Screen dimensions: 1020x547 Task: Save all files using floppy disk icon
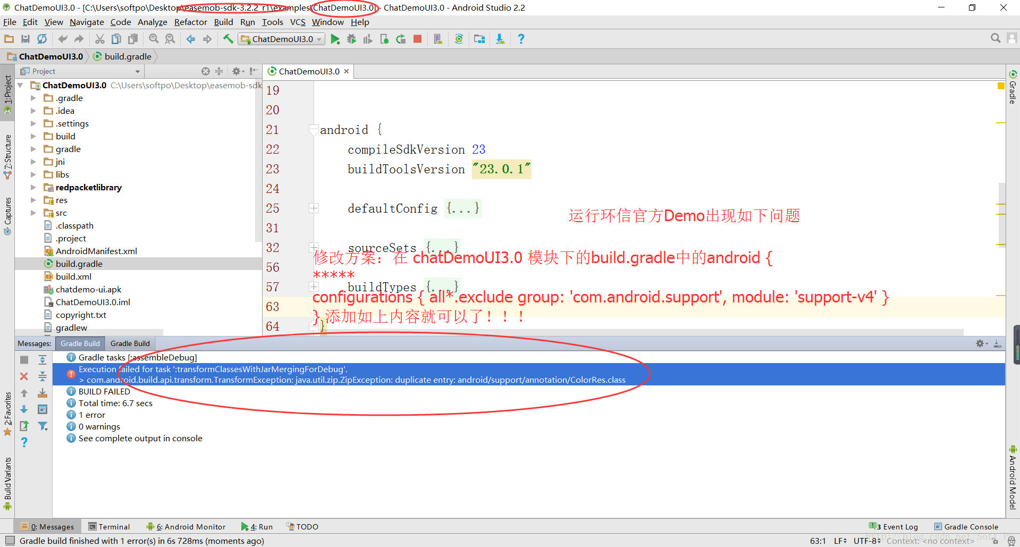pos(25,39)
